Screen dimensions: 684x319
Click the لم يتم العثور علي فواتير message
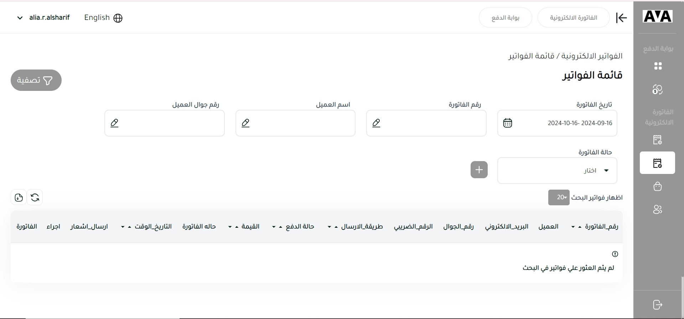click(568, 268)
